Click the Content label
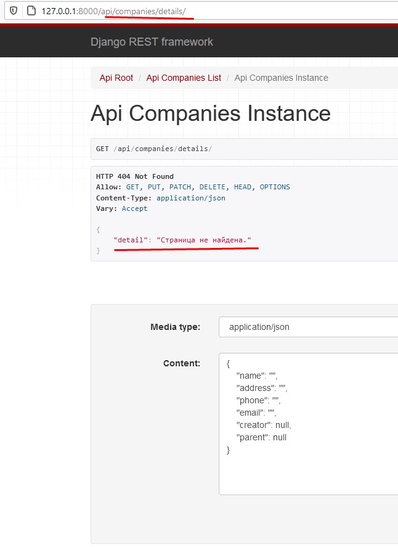Screen dimensions: 398x547 coord(182,363)
